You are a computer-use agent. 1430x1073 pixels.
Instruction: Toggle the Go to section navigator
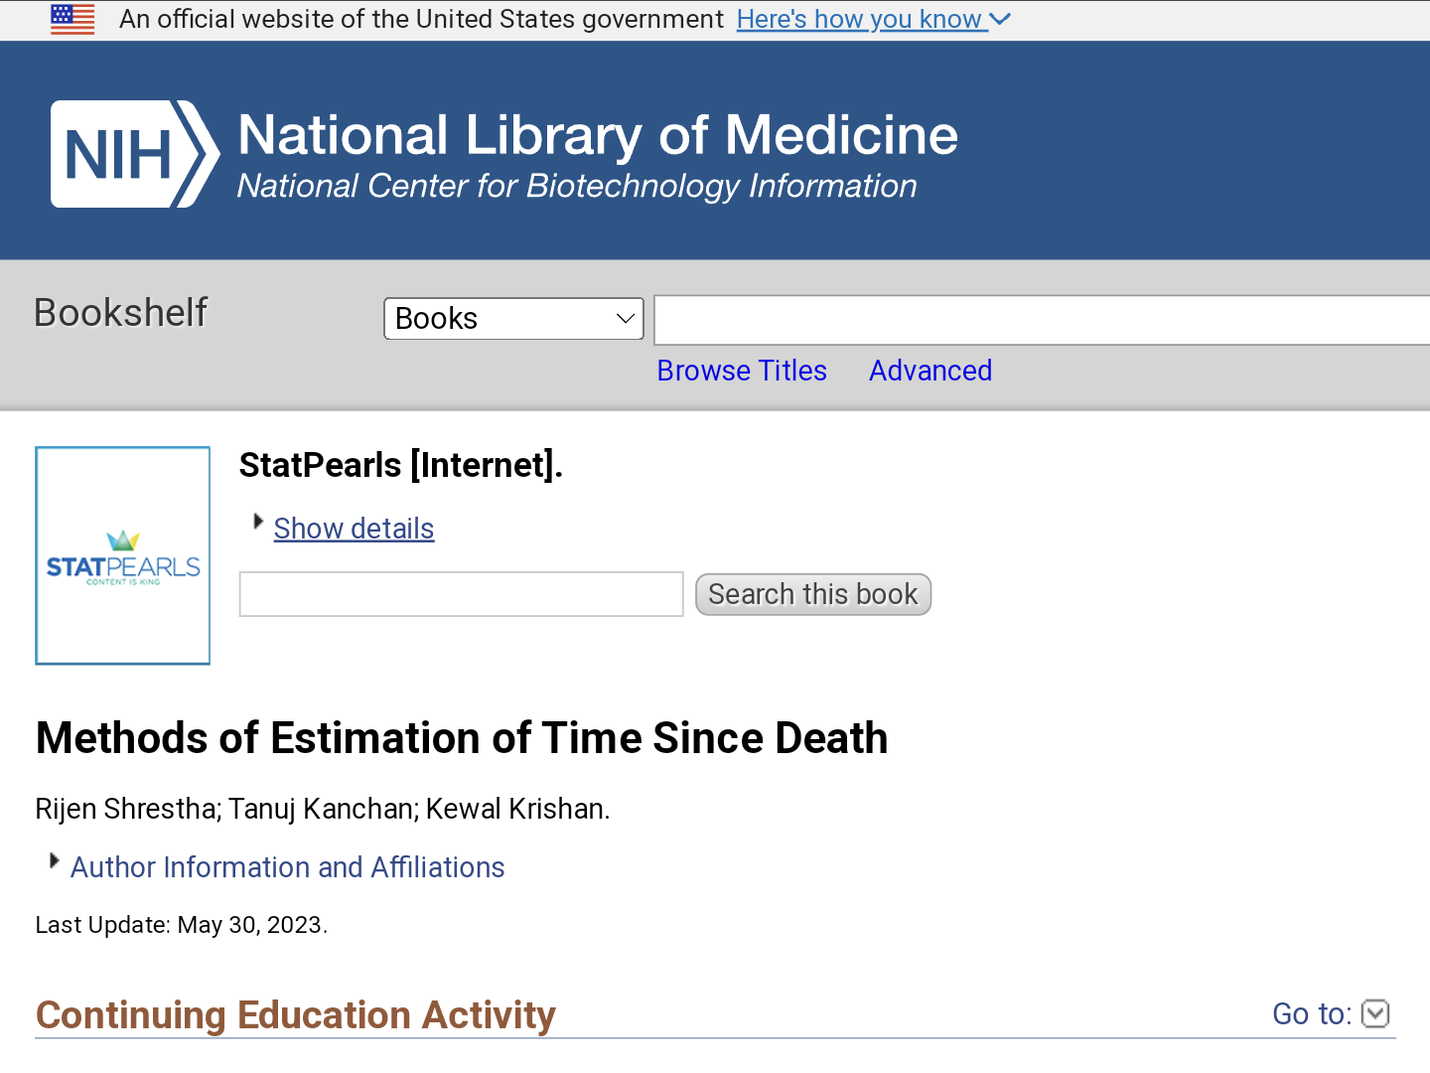(x=1375, y=1013)
